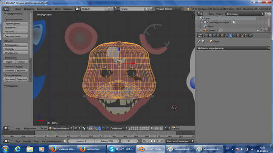273x153 pixels.
Task: Click the current frame 31 field
Action: 129,141
